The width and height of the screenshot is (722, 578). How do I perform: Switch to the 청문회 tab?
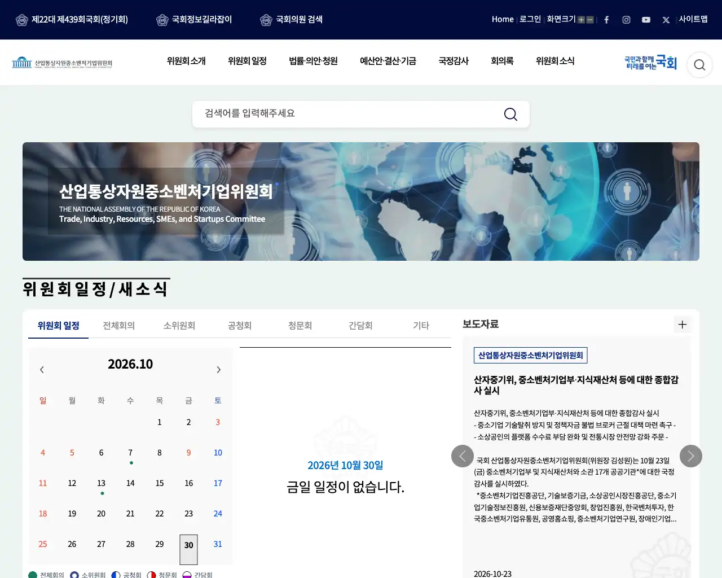tap(300, 326)
